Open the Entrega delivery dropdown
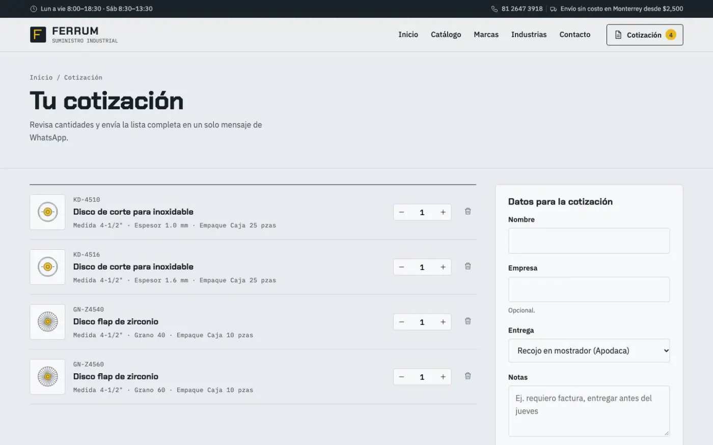This screenshot has height=445, width=713. tap(589, 350)
